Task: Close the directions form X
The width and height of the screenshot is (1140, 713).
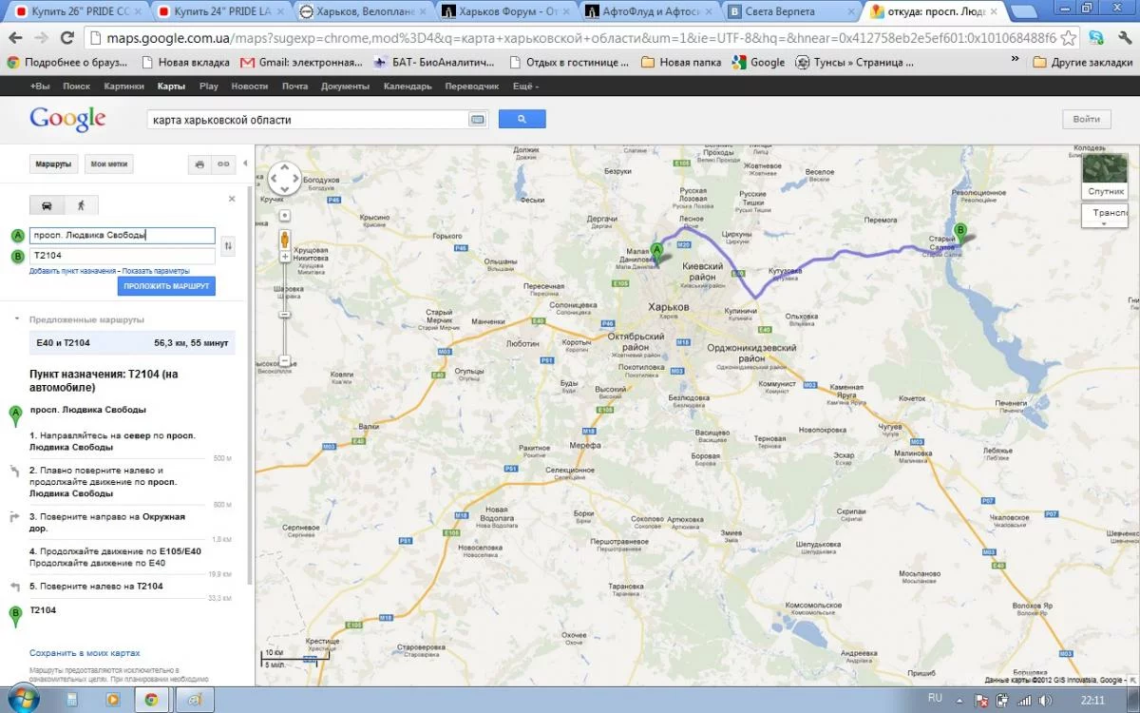Action: pos(232,199)
